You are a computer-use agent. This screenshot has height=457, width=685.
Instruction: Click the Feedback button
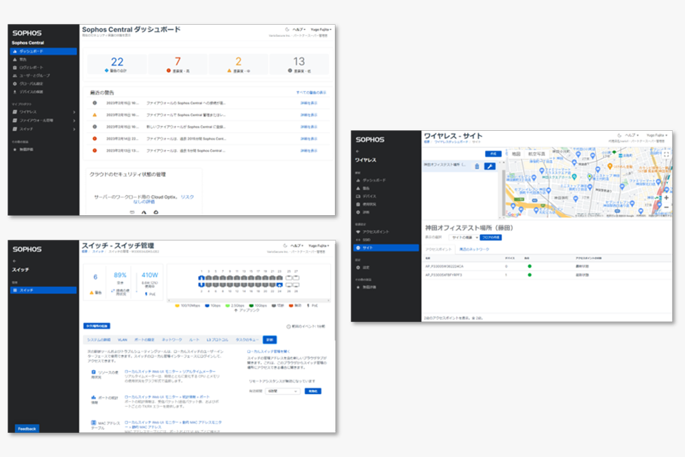point(27,429)
